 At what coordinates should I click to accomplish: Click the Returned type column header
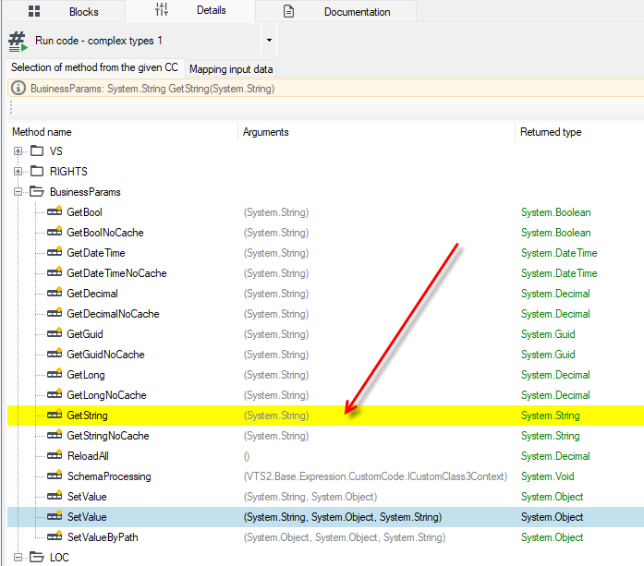click(x=579, y=132)
